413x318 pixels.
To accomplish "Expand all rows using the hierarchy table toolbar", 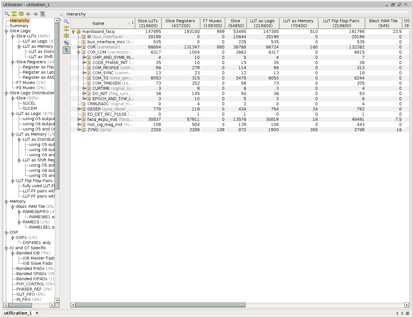I will tap(66, 36).
